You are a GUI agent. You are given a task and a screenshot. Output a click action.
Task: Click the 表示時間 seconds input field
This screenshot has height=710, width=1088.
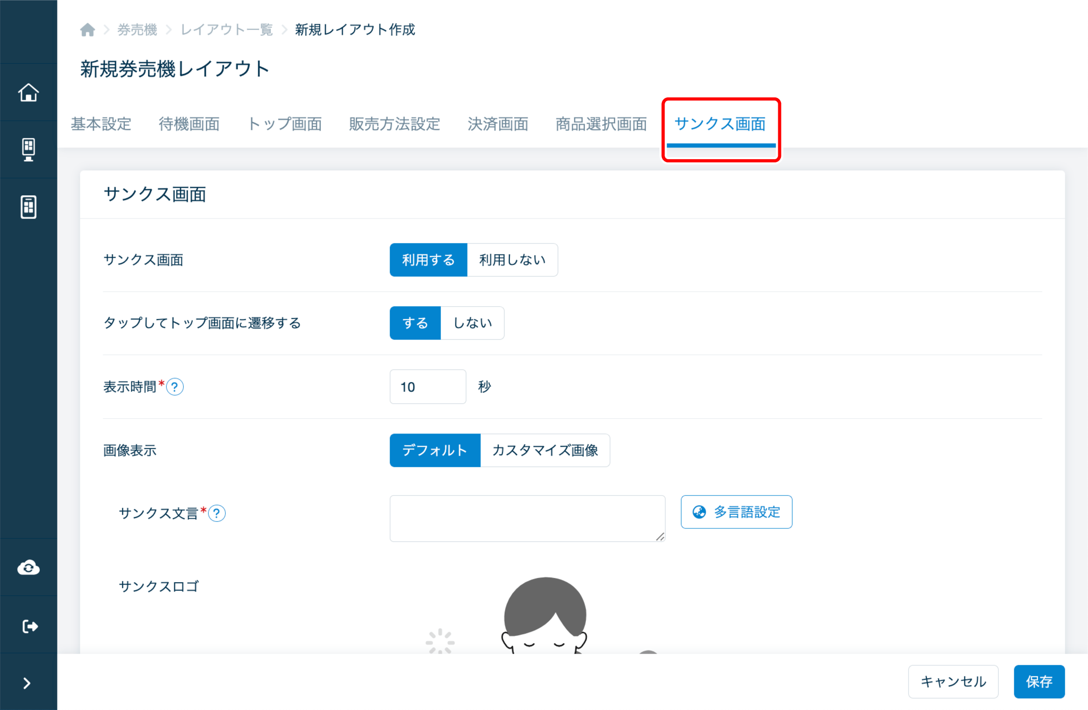(x=428, y=387)
